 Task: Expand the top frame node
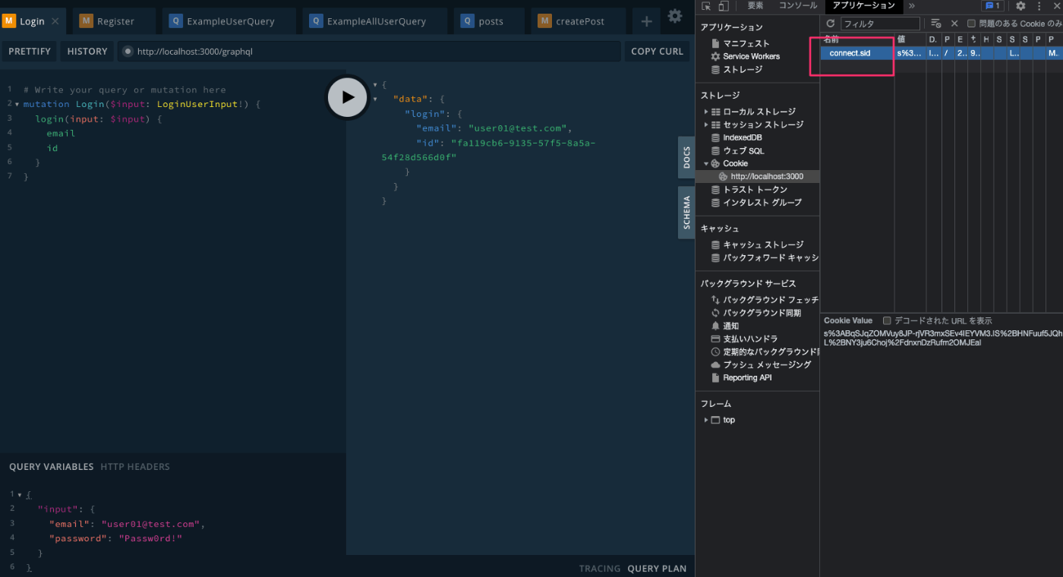(706, 420)
